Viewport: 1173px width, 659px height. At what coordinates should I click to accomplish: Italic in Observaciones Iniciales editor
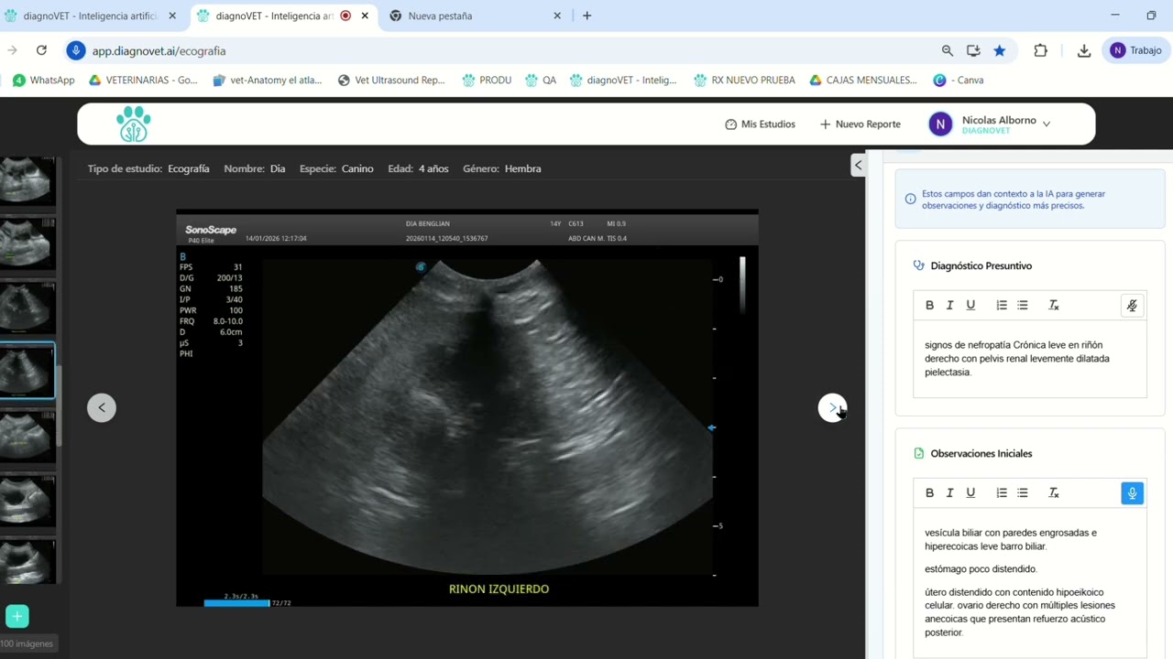949,492
